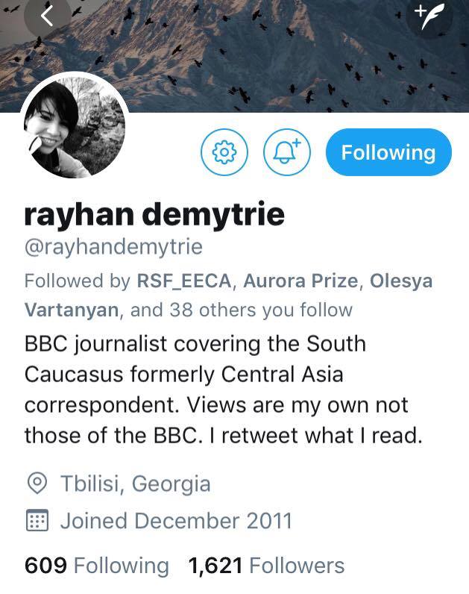Tap the back arrow icon
The image size is (469, 594).
[47, 16]
